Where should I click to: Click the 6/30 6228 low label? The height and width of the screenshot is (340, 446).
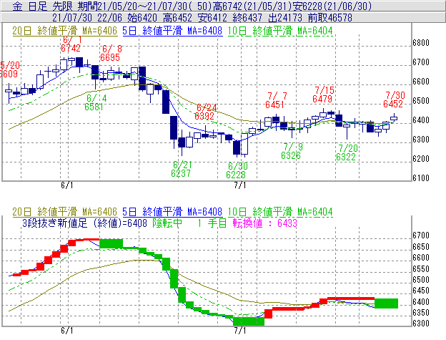coord(237,170)
